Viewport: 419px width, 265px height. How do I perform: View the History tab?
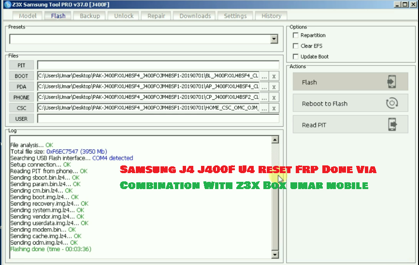click(271, 16)
